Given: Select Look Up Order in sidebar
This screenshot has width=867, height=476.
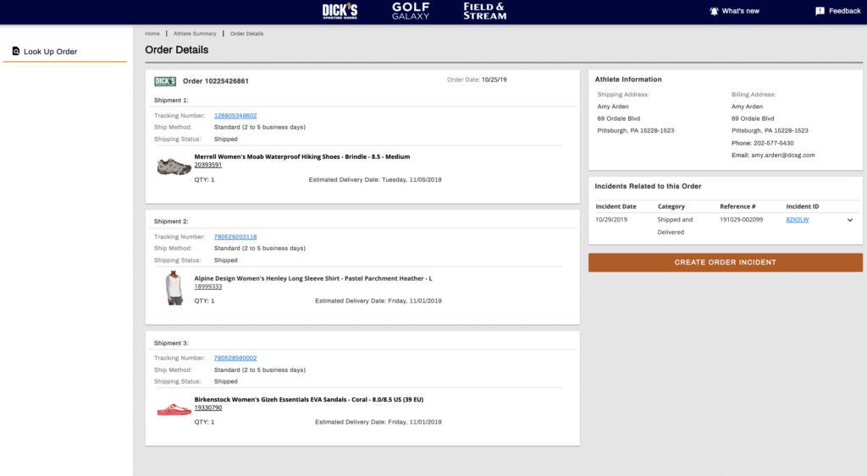Looking at the screenshot, I should [50, 52].
